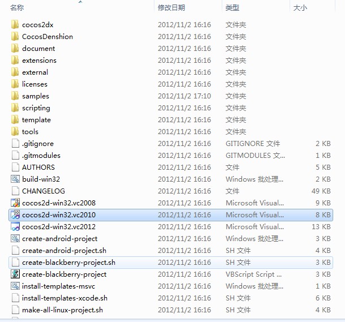Screen dimensions: 345x322
Task: Click the VBScript Script type cell
Action: tap(254, 274)
